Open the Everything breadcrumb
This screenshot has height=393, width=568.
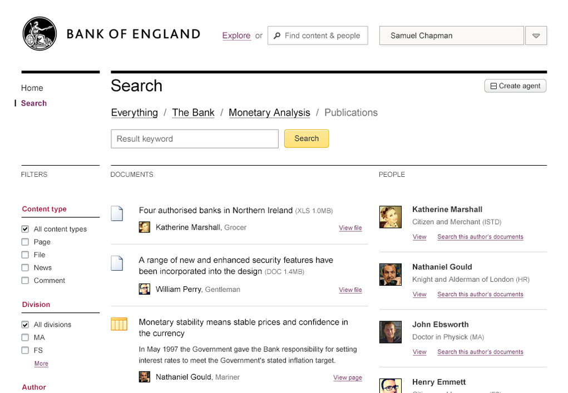point(135,112)
